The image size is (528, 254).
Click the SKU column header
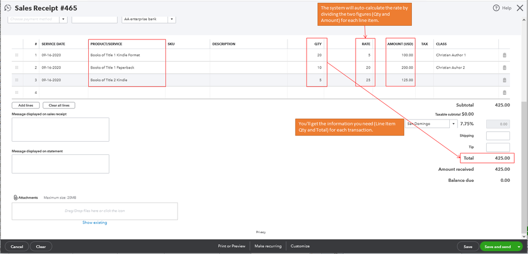[171, 44]
